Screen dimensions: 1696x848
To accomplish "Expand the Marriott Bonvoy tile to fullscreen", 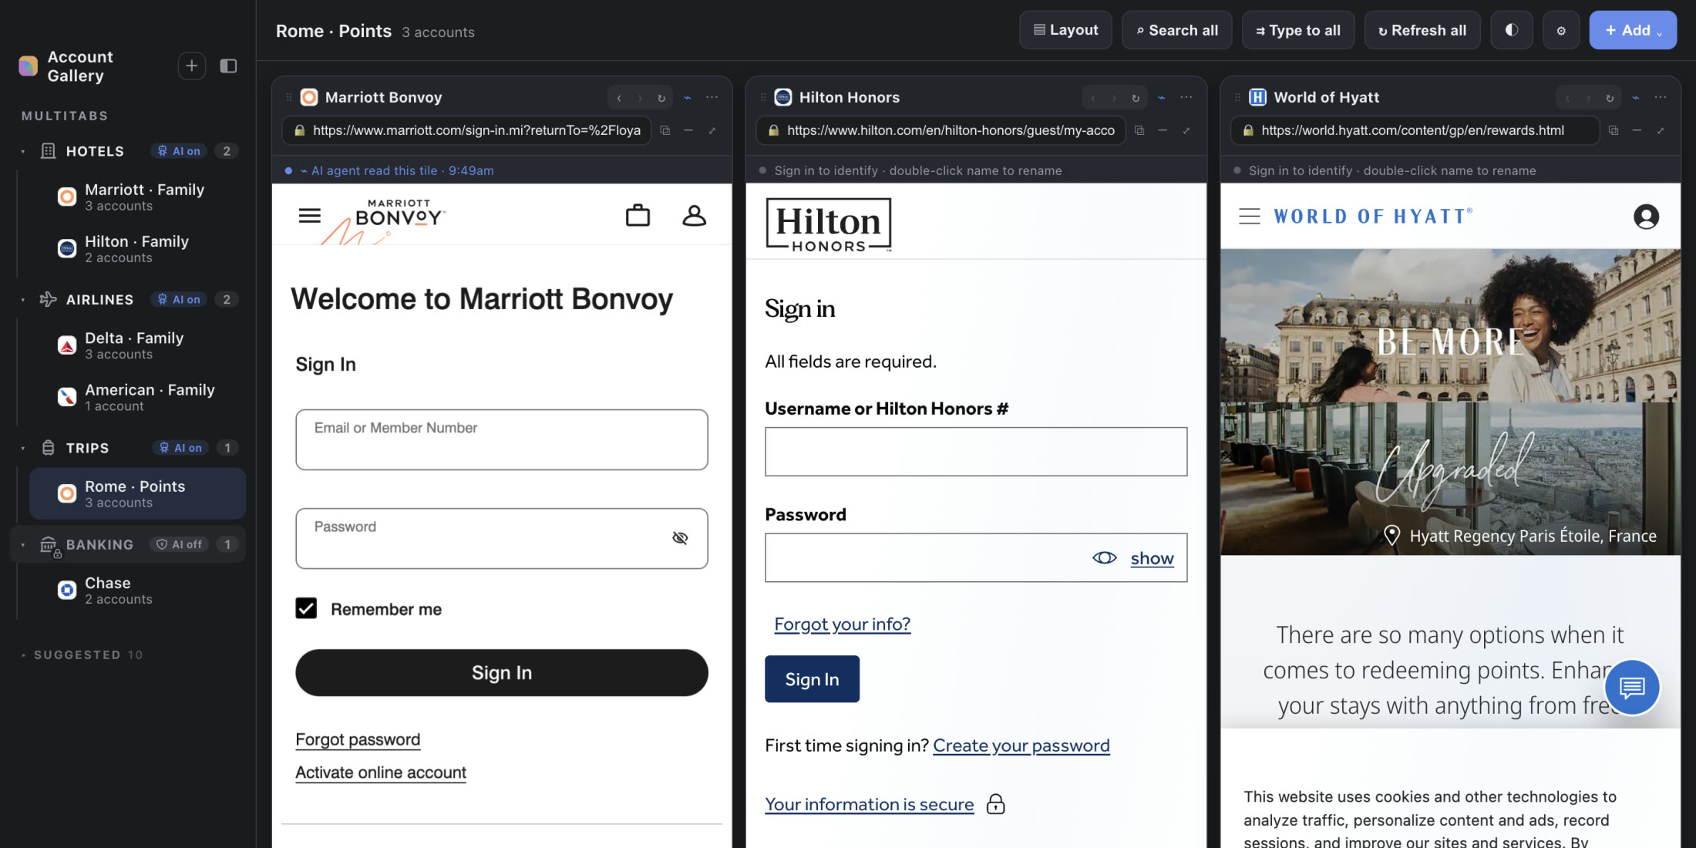I will click(x=712, y=130).
